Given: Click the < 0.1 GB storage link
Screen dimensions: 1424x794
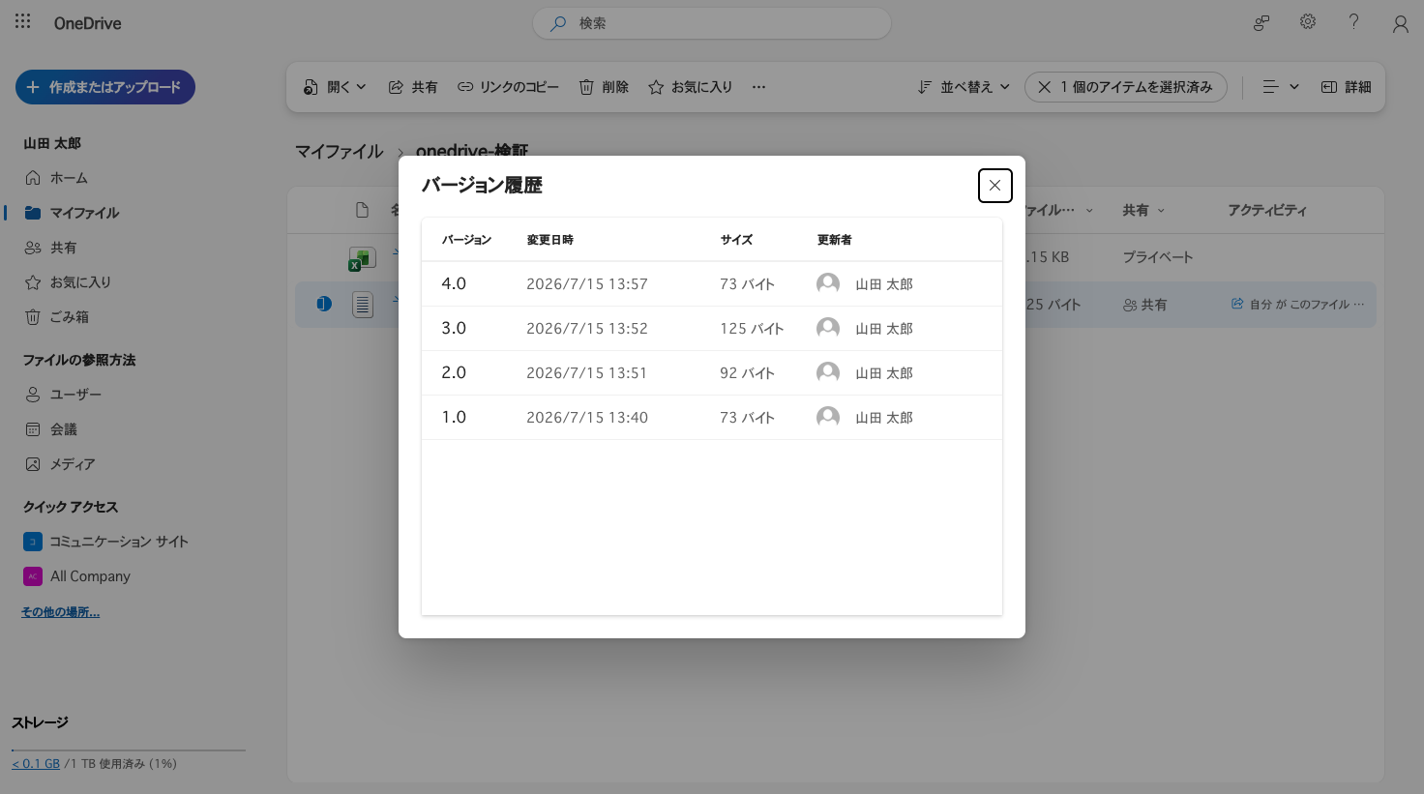Looking at the screenshot, I should pyautogui.click(x=36, y=764).
